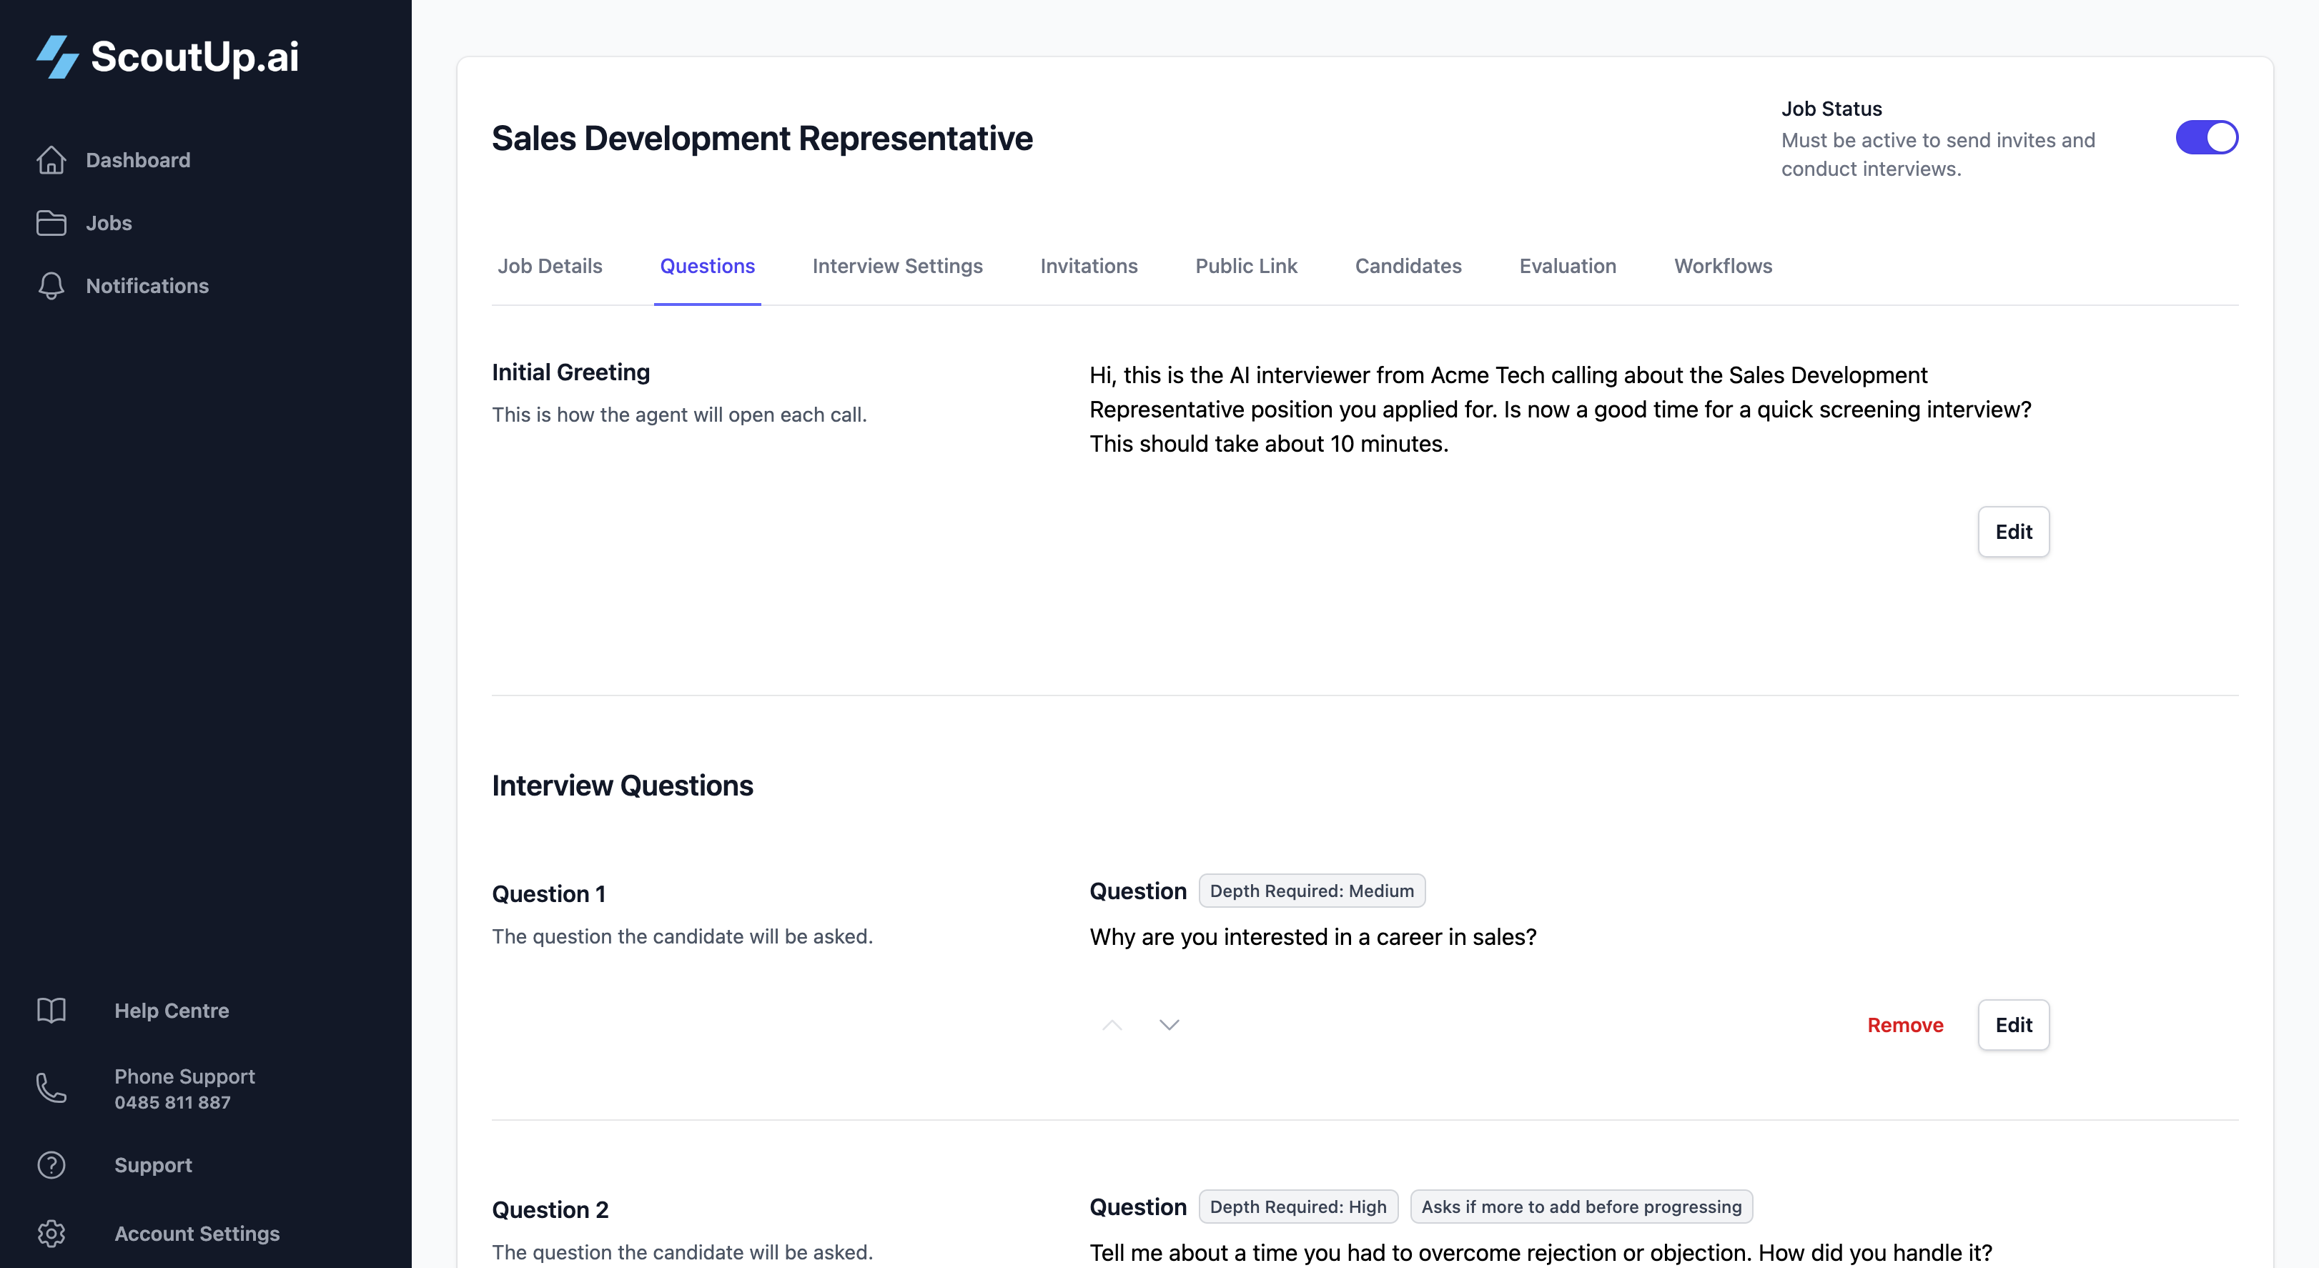Open Support via the question mark icon

click(x=51, y=1164)
